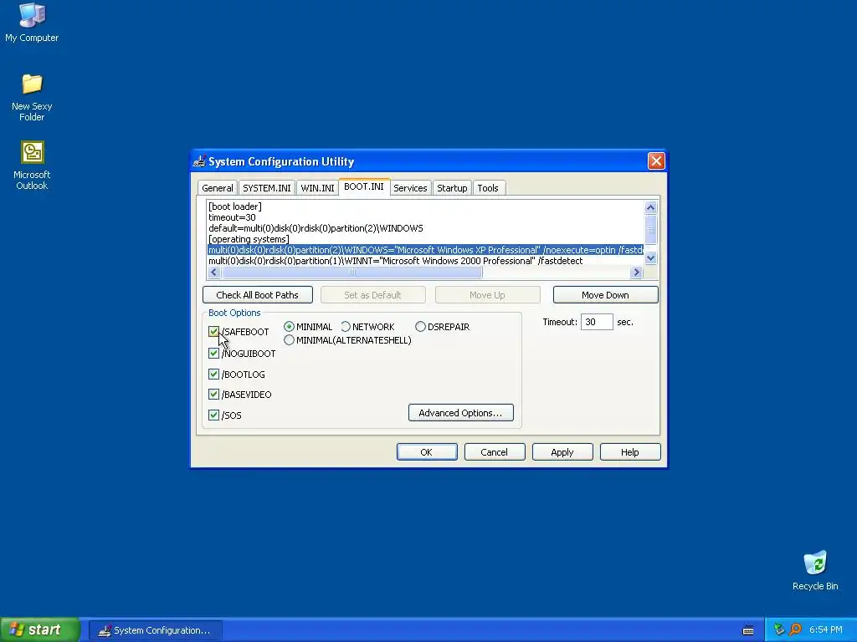Switch to the General tab

click(x=217, y=188)
